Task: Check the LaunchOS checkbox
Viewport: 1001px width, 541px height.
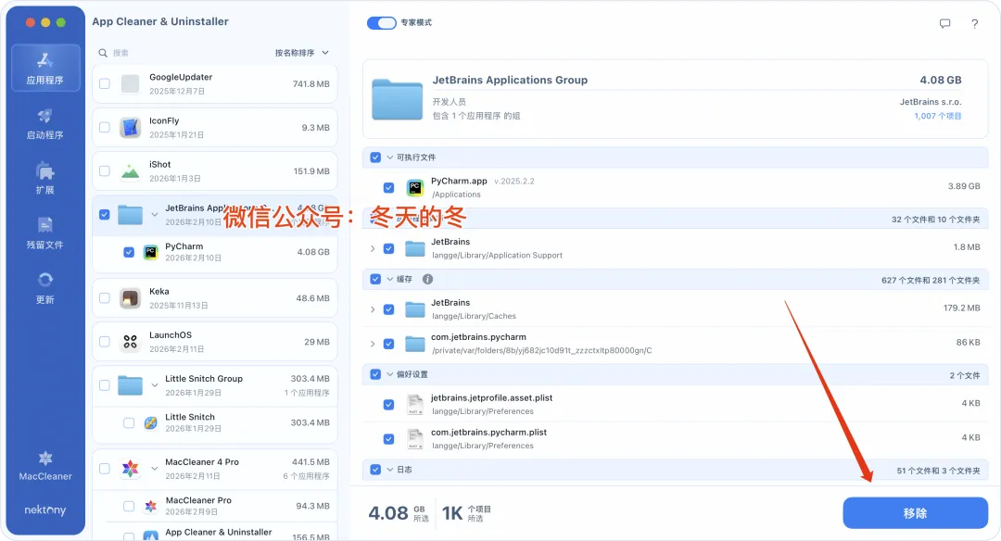Action: pos(105,342)
